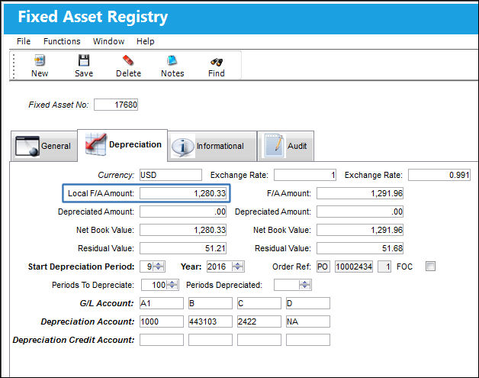Viewport: 479px width, 378px height.
Task: Toggle the FOC checkbox
Action: [430, 267]
